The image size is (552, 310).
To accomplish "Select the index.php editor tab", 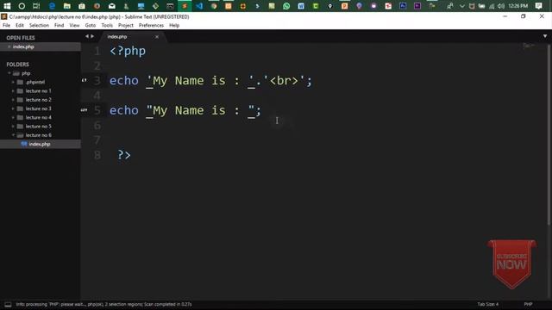I will pos(132,36).
